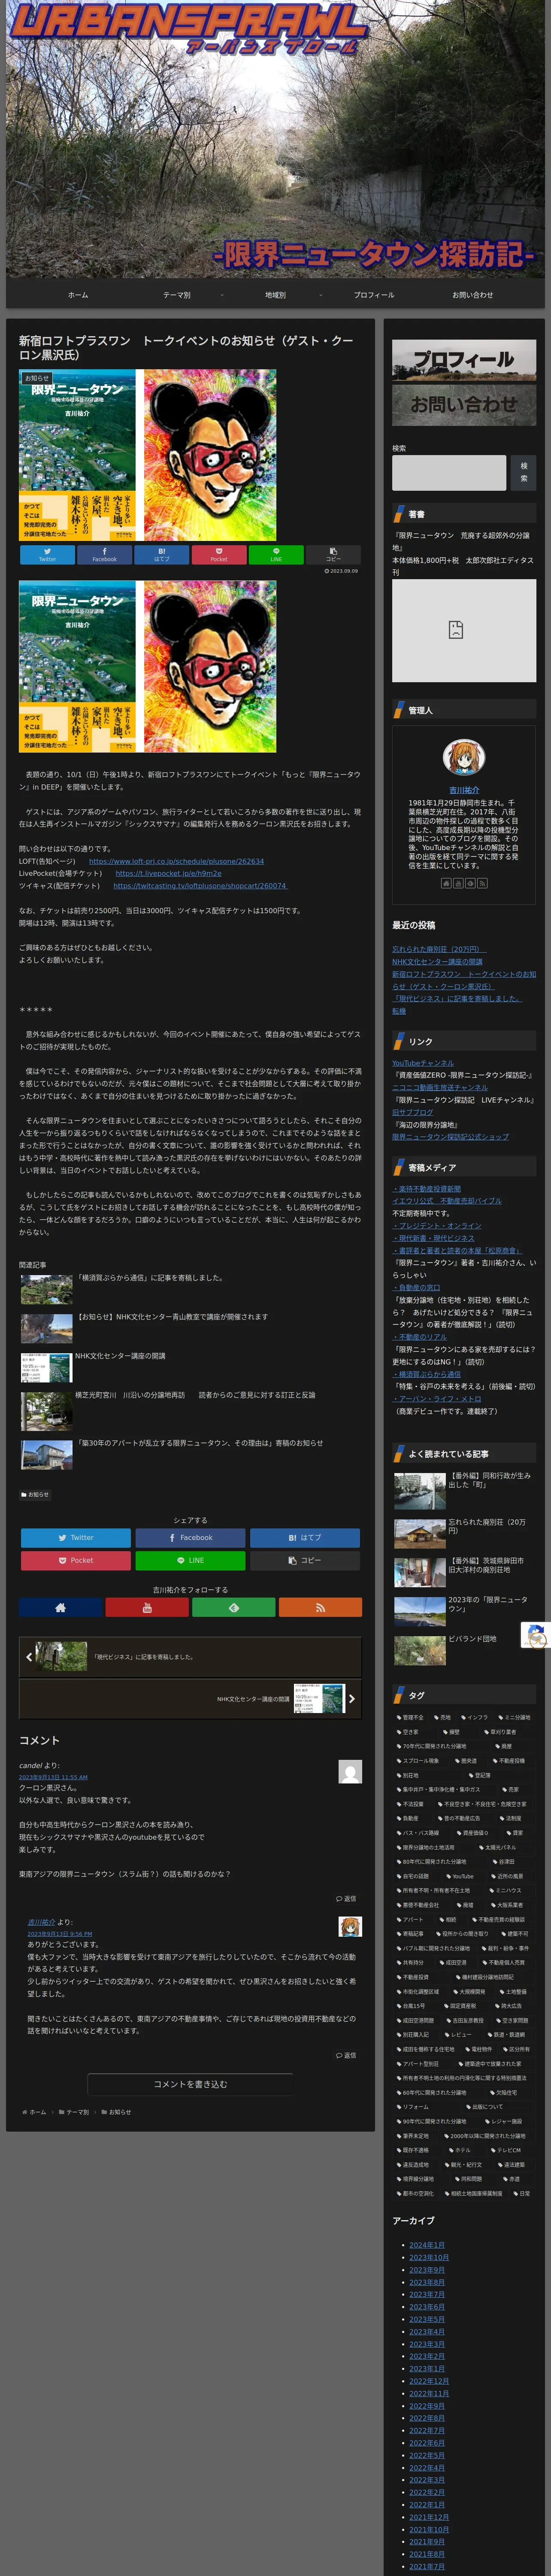Open プロフィール in the top navigation
The height and width of the screenshot is (2576, 551).
point(374,295)
